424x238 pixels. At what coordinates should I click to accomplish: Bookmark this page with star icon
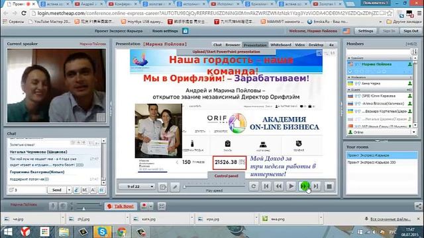[x=389, y=13]
